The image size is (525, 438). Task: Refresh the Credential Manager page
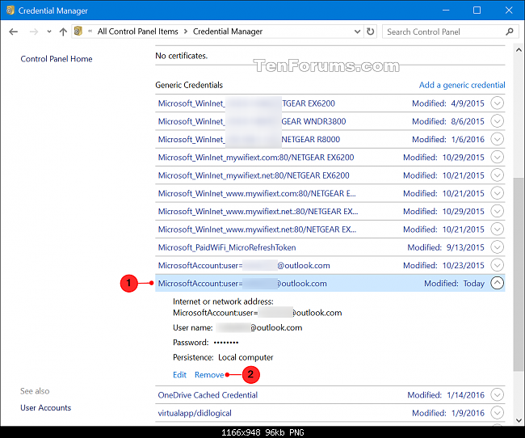[x=370, y=32]
